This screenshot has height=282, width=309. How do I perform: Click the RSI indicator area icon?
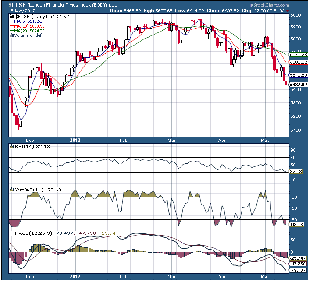tap(12, 146)
